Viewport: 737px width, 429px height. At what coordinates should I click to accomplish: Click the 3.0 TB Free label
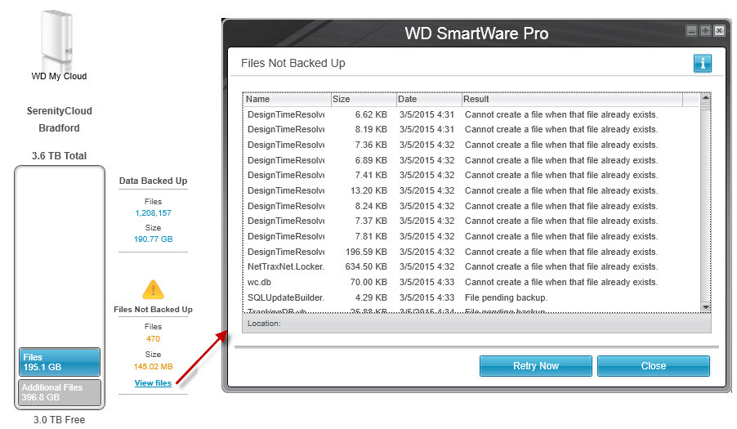[x=59, y=419]
